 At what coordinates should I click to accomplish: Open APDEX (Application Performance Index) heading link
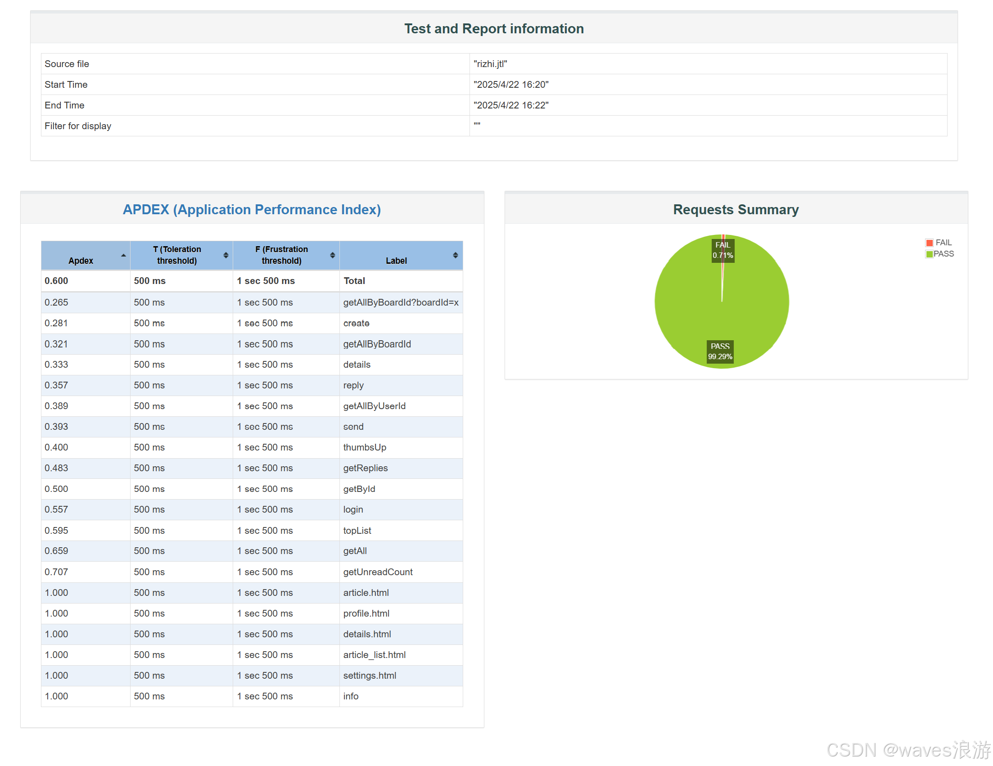tap(252, 210)
